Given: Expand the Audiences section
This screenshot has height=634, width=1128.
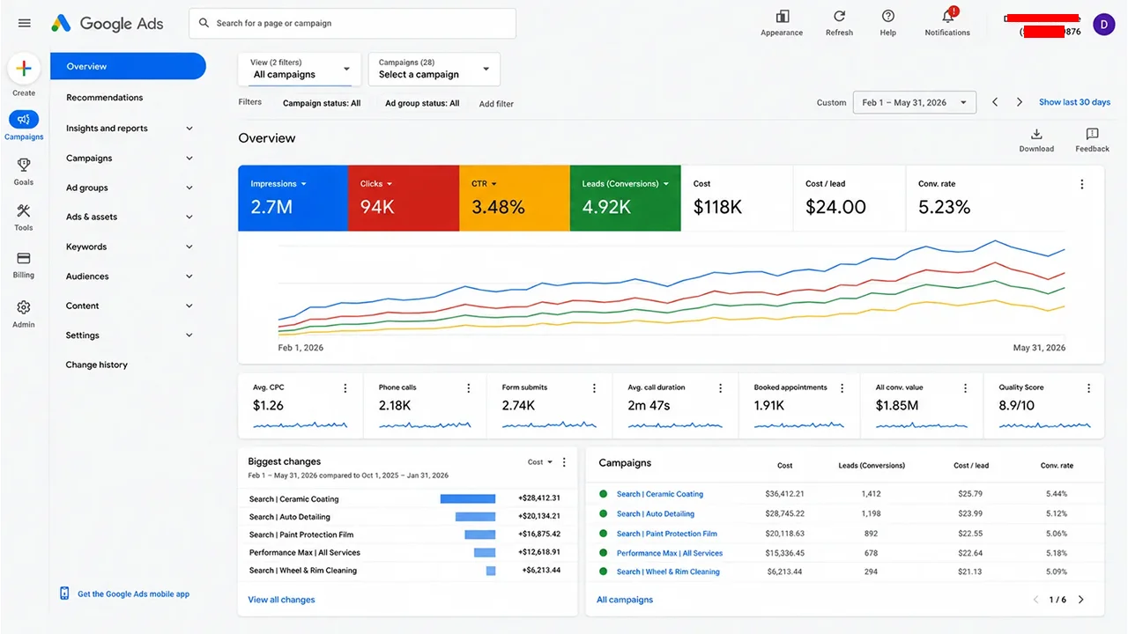Looking at the screenshot, I should 129,276.
